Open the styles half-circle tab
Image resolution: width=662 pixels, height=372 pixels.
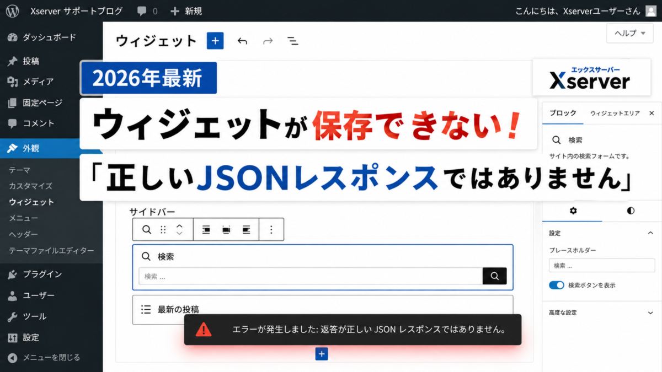[x=631, y=211]
